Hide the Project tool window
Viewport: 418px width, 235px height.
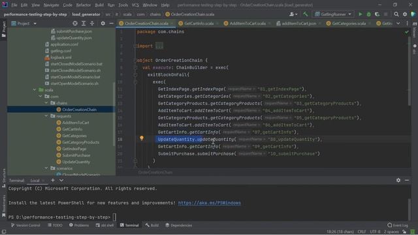(111, 23)
